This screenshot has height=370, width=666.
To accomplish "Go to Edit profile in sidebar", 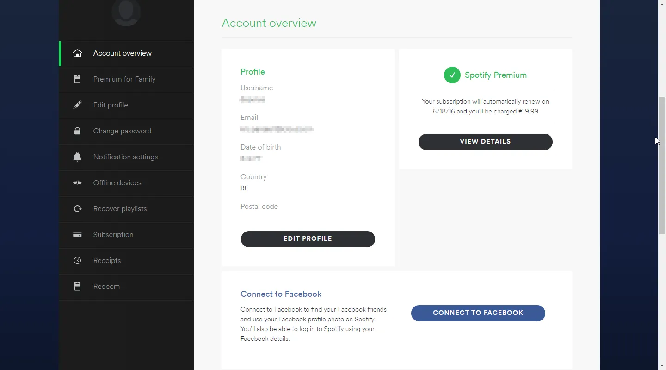I will [x=126, y=105].
